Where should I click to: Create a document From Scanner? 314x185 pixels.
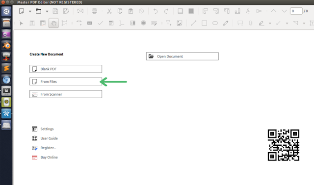pyautogui.click(x=66, y=94)
